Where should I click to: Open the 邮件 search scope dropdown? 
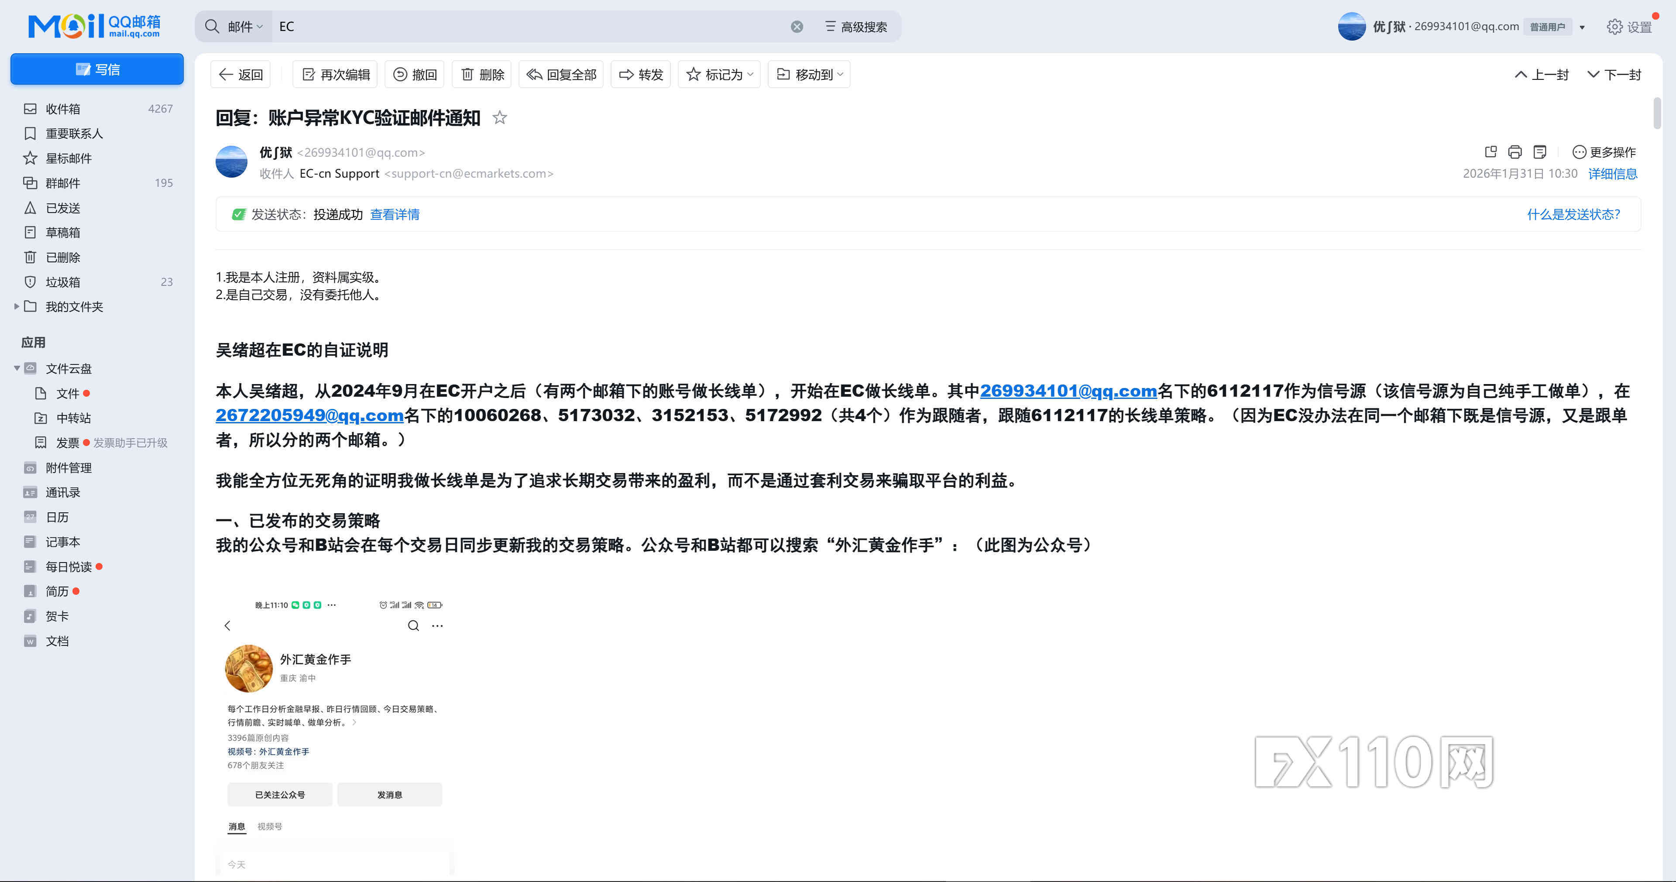[245, 27]
